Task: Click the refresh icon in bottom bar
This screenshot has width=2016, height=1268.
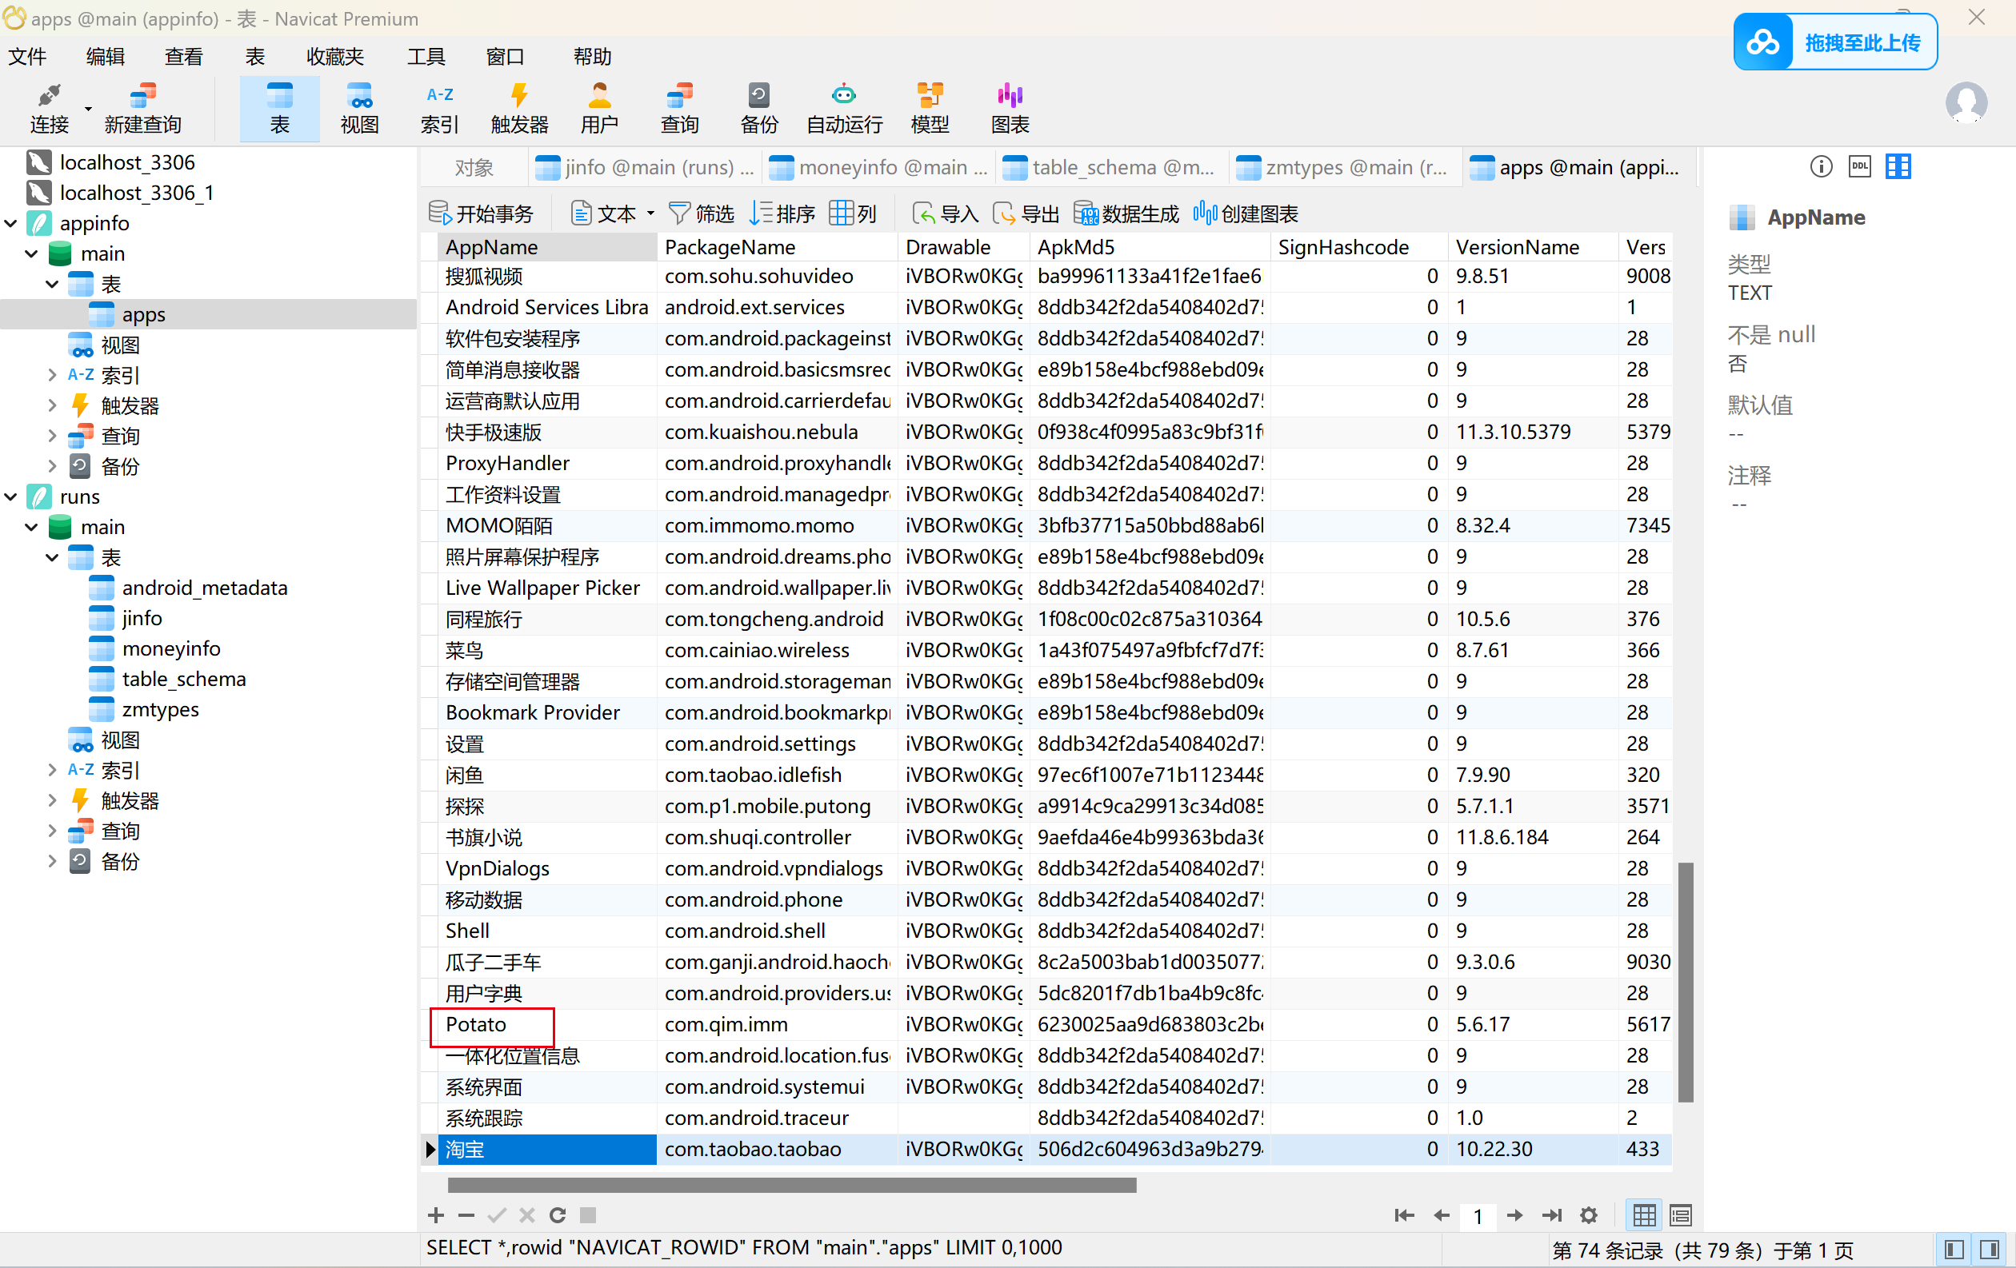Action: (x=558, y=1214)
